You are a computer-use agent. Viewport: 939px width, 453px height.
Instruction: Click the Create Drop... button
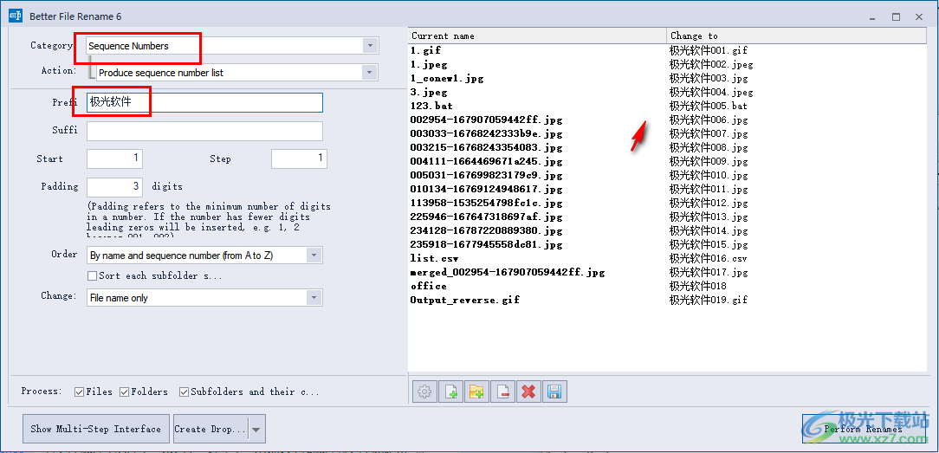[210, 429]
